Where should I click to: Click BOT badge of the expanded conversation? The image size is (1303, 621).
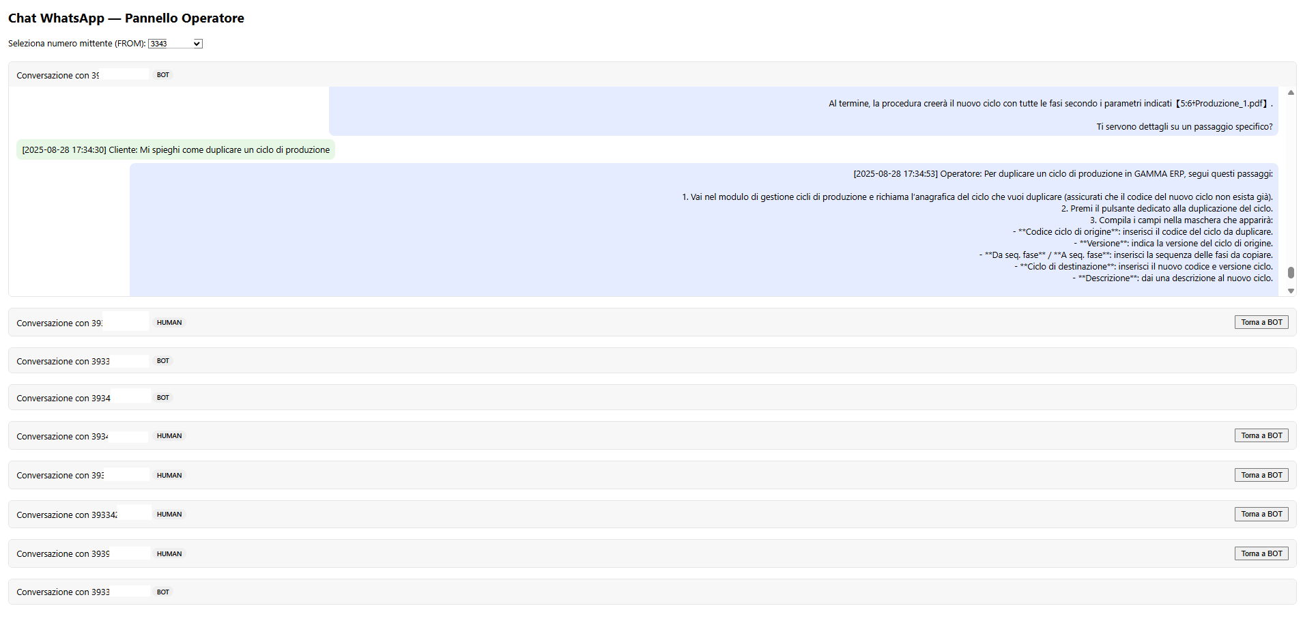162,75
